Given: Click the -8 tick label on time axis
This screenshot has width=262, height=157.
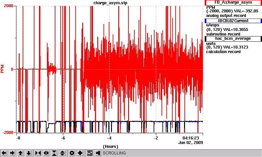Looking at the screenshot, I should [18, 138].
